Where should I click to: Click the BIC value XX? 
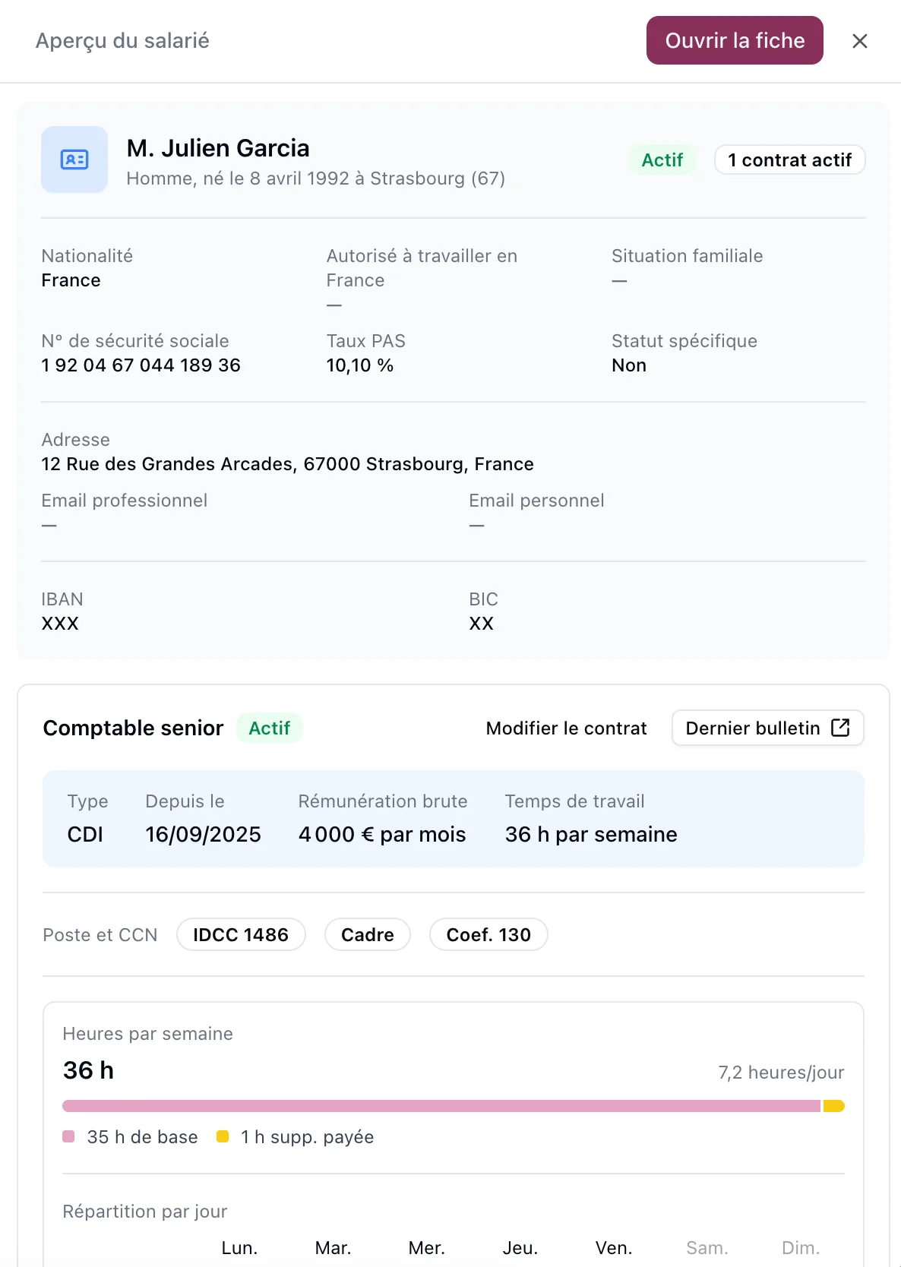[482, 624]
